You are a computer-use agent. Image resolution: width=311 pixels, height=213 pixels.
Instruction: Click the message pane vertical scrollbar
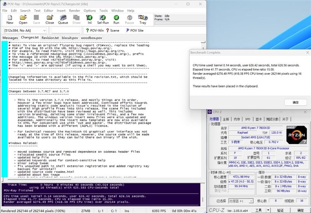click(x=203, y=194)
